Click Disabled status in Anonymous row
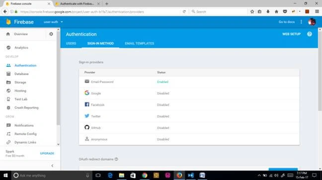322x180 pixels. pos(163,139)
